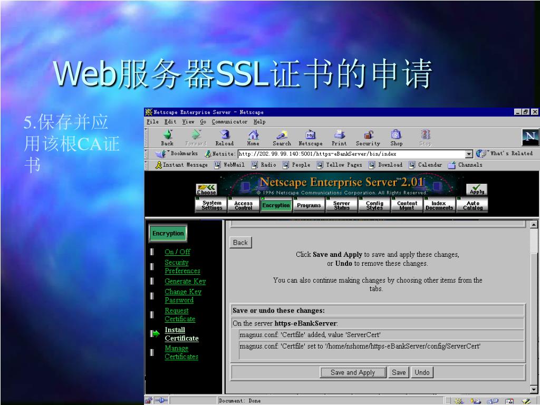The width and height of the screenshot is (540, 405).
Task: Select the Encryption server tab
Action: point(276,205)
